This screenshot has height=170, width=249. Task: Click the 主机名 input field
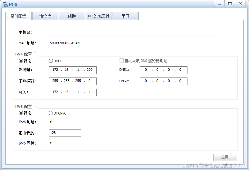pyautogui.click(x=133, y=33)
